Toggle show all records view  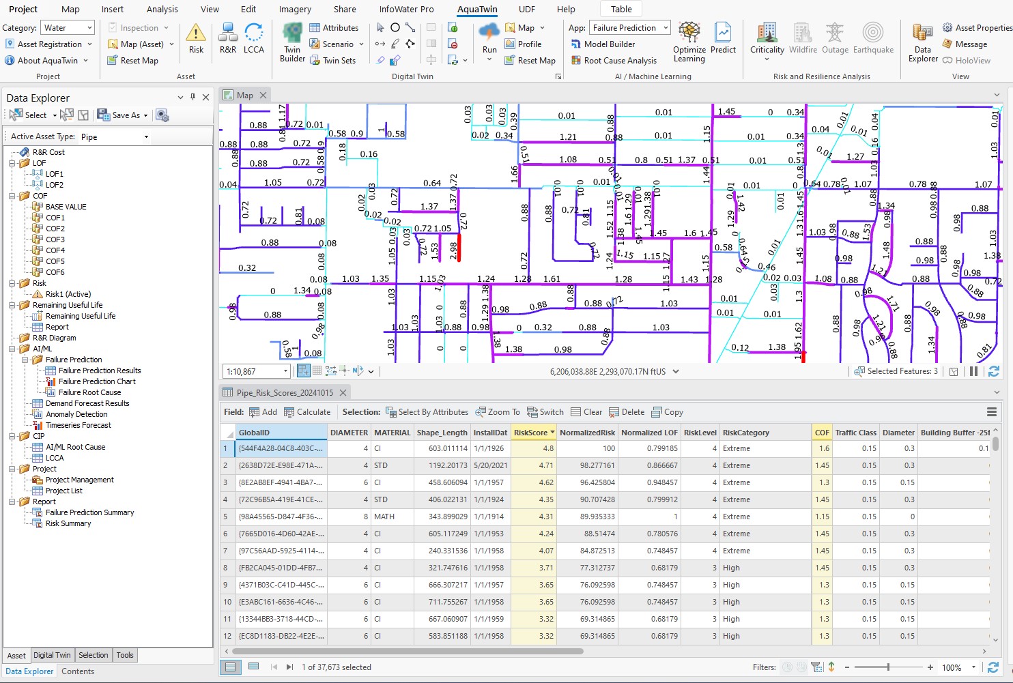point(231,667)
